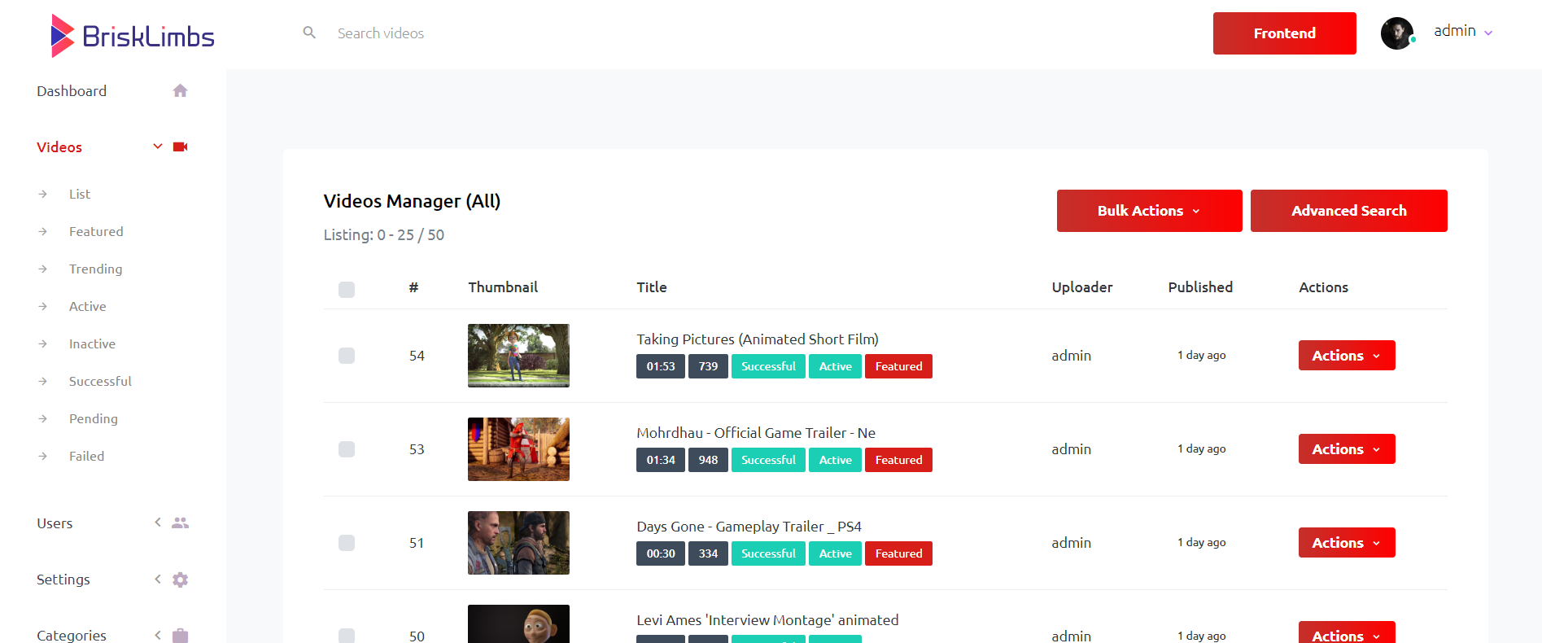Open the Trending videos page
This screenshot has width=1542, height=643.
click(x=95, y=269)
